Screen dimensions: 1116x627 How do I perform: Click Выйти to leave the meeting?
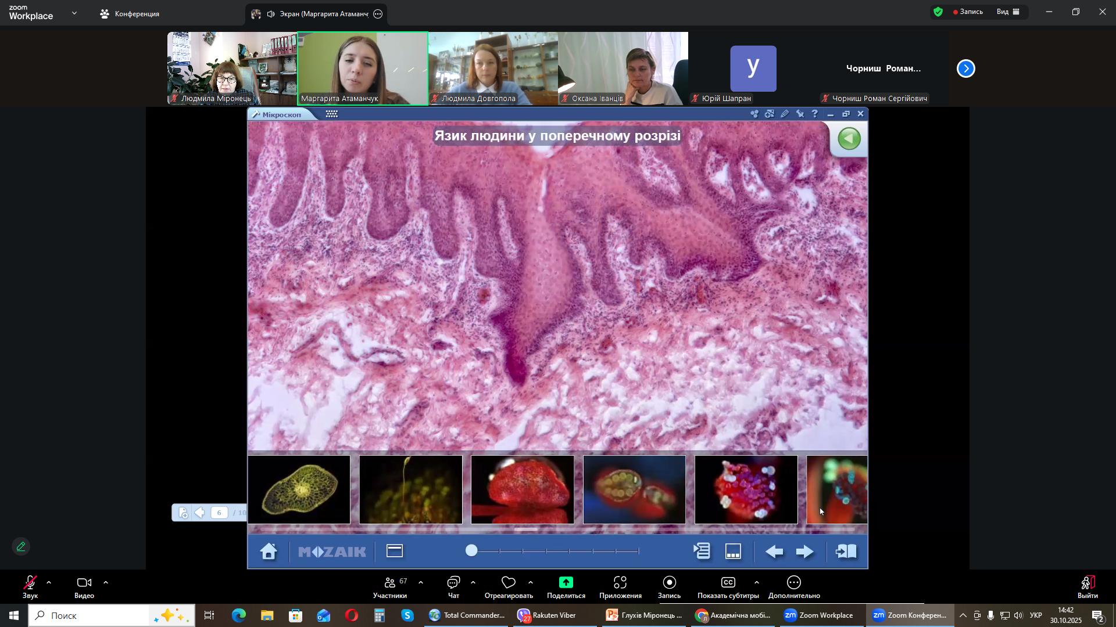[x=1088, y=587]
